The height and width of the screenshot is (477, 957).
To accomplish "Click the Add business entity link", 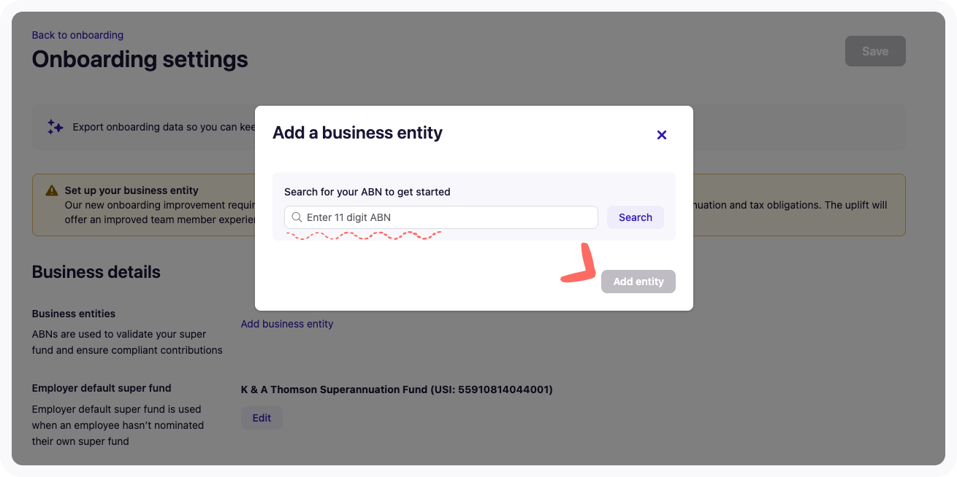I will tap(286, 323).
